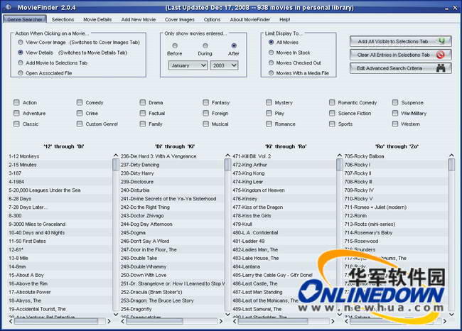Click binoculars icon on Edit Advanced Search Criteria

point(441,68)
